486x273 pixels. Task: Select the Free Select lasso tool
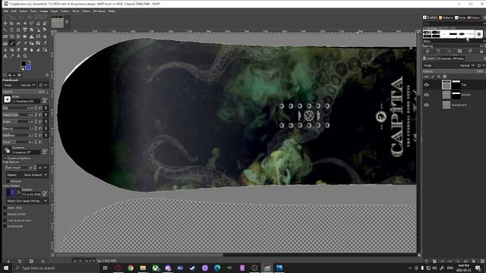[31, 24]
